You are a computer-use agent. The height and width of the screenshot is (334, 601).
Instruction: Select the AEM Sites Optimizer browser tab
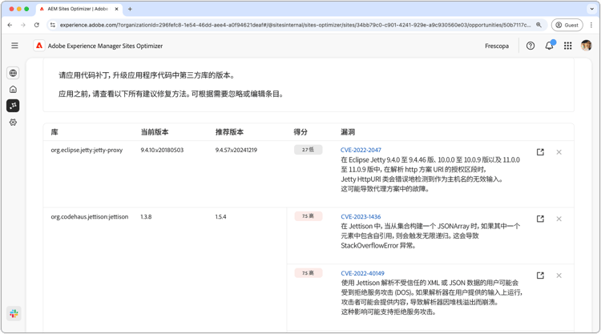[79, 9]
